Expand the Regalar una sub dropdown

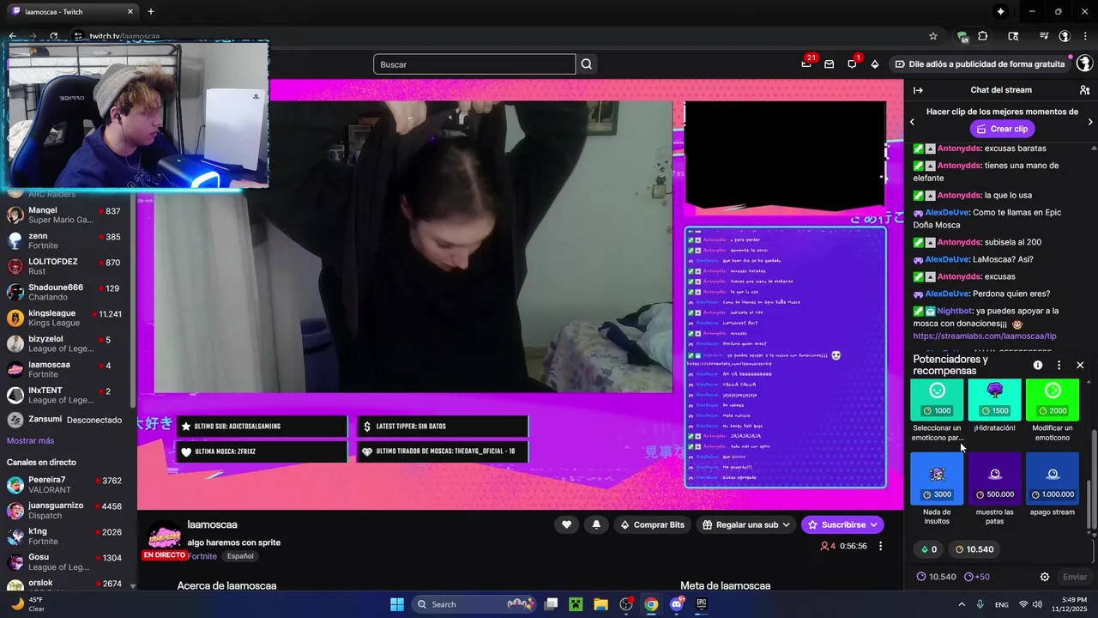pos(746,524)
